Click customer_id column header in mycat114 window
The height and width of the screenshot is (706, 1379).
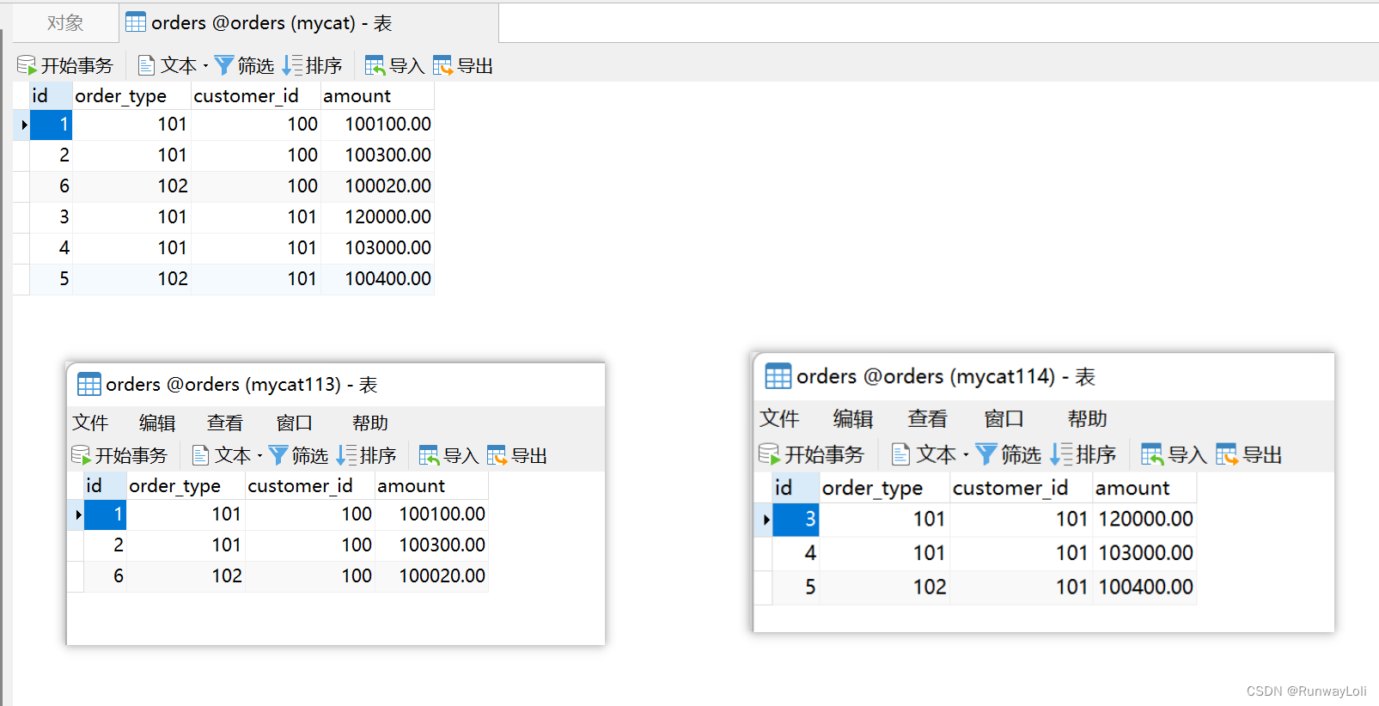tap(1021, 488)
